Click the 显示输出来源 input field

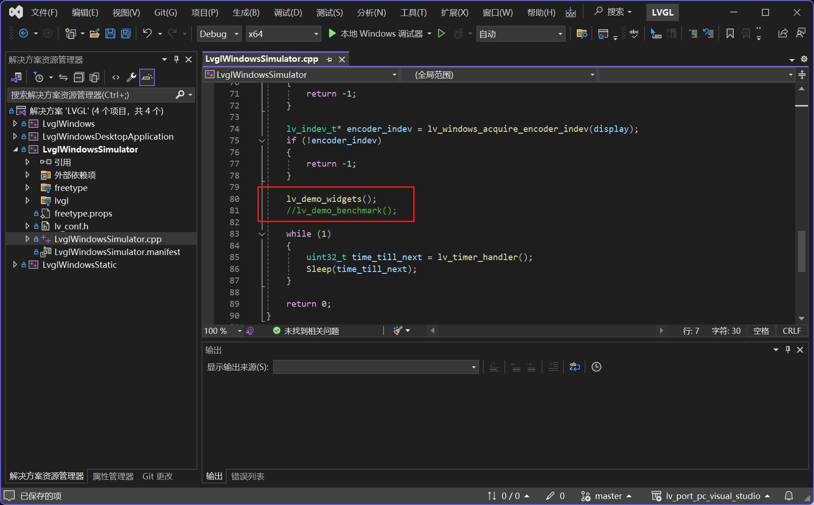(x=376, y=366)
